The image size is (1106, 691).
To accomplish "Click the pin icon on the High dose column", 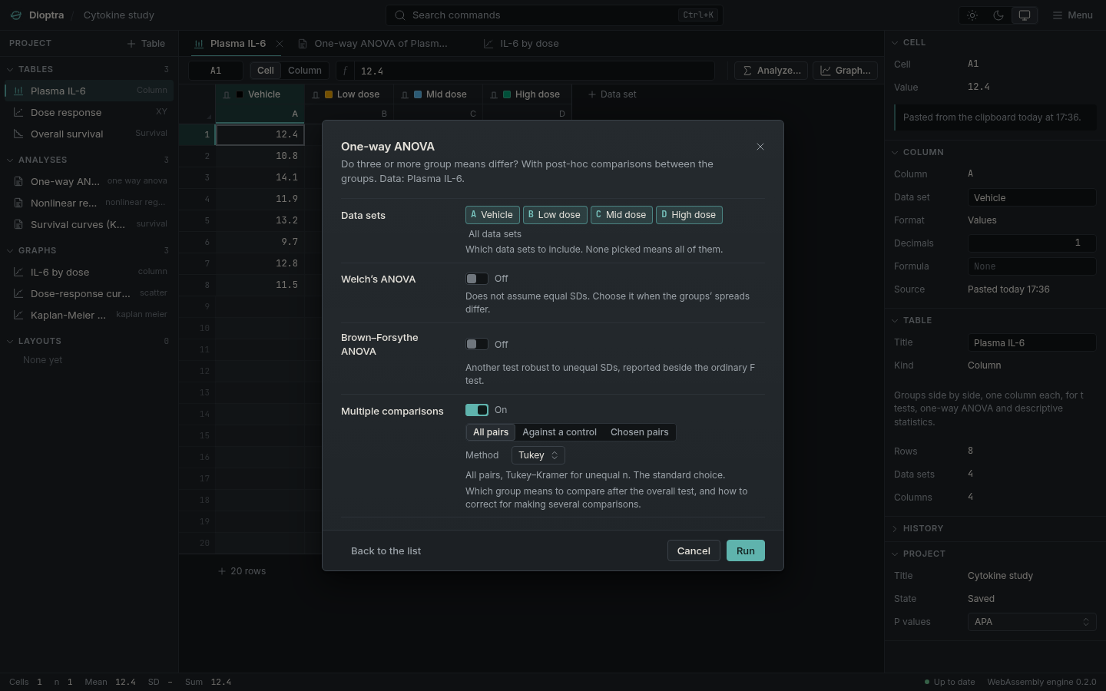I will click(x=494, y=95).
